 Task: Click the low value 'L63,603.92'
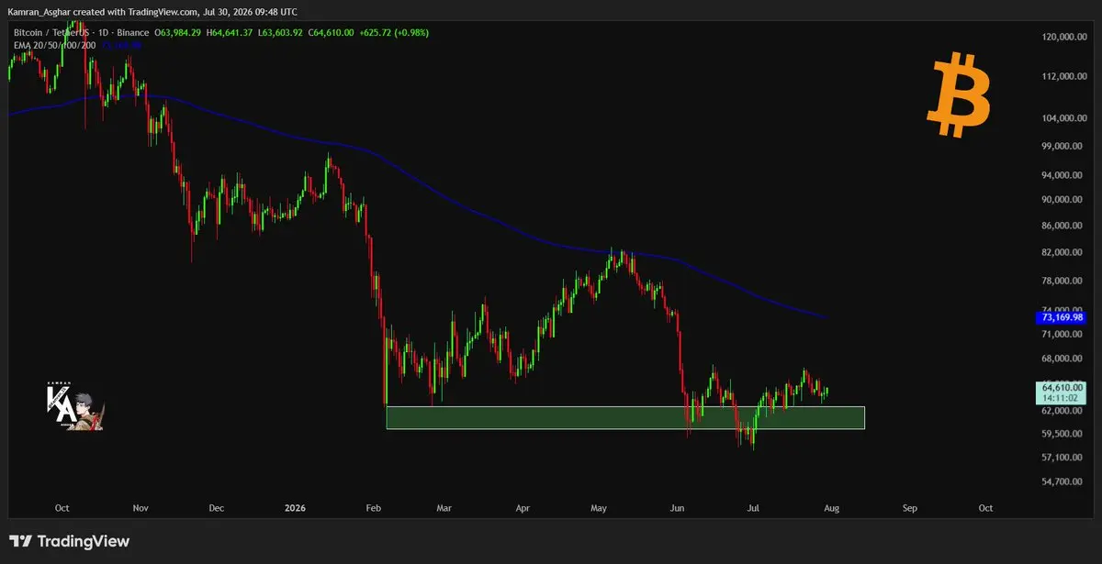point(281,32)
